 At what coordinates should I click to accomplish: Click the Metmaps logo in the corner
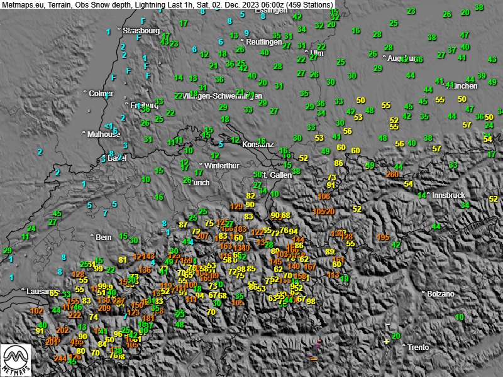tap(16, 360)
